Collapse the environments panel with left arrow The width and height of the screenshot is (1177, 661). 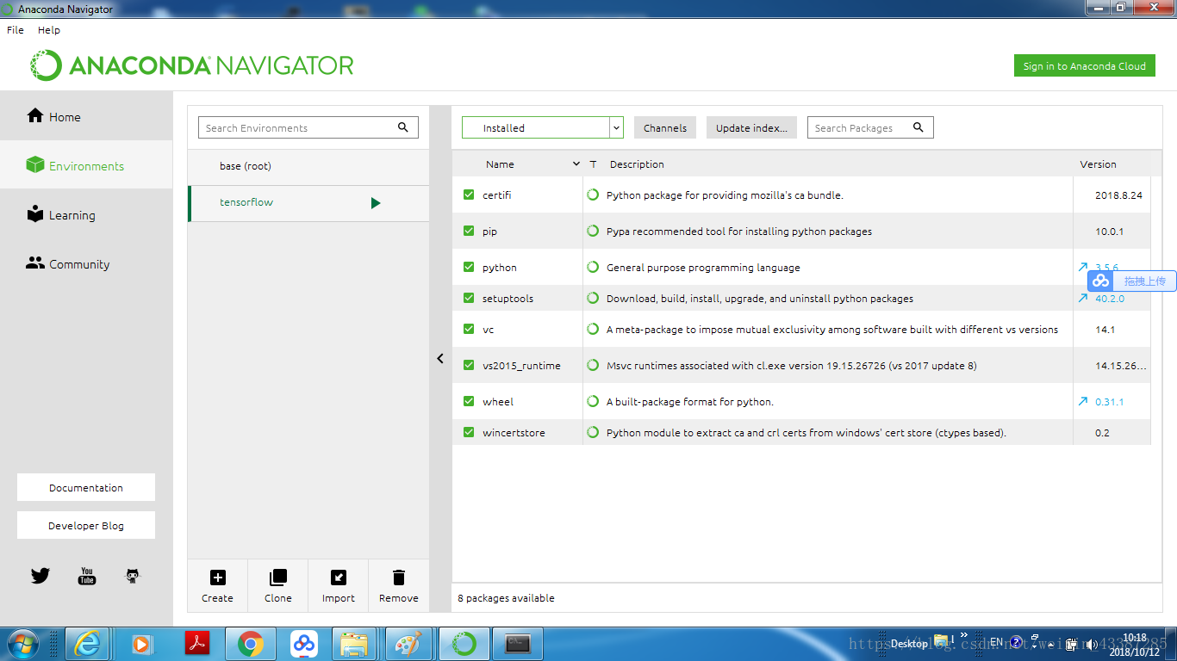[440, 358]
